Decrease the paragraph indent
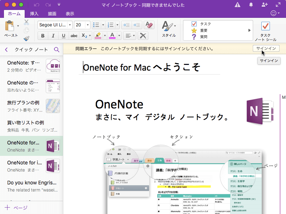The height and width of the screenshot is (214, 286). point(126,25)
